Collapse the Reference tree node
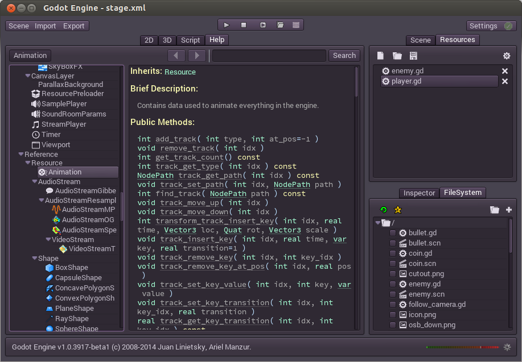 click(x=21, y=154)
